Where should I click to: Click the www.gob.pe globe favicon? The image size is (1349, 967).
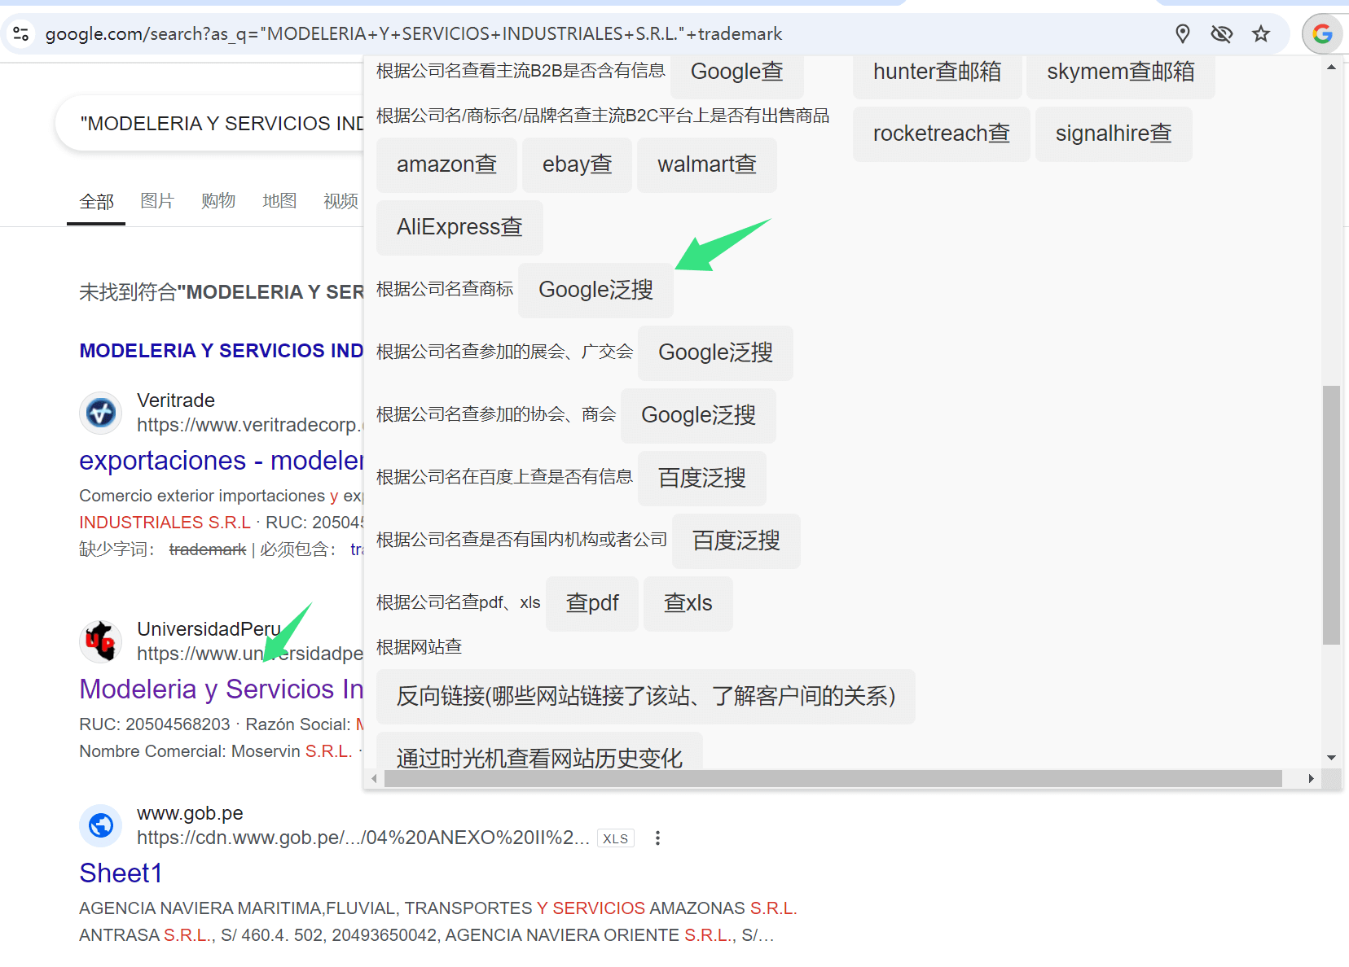[x=101, y=825]
